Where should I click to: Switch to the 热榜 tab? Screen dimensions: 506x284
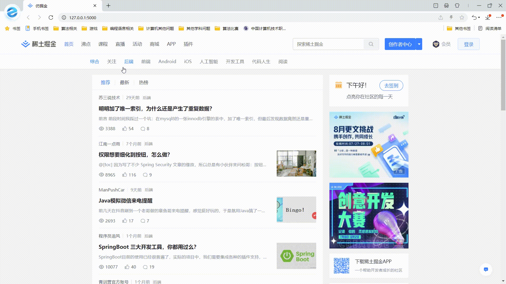pyautogui.click(x=143, y=83)
